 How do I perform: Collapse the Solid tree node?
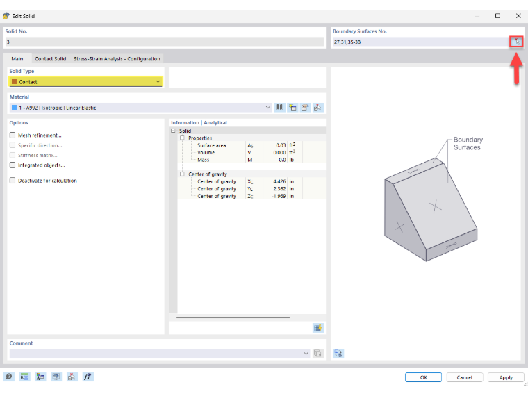tap(173, 131)
